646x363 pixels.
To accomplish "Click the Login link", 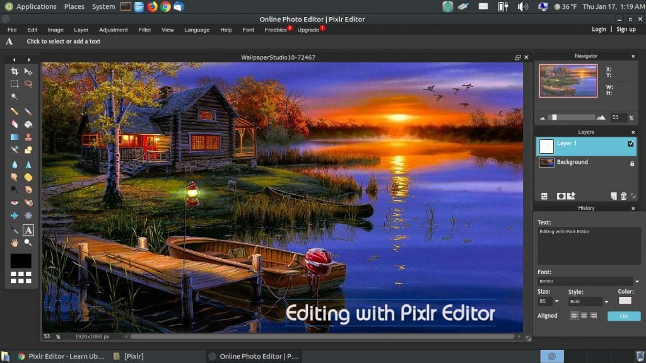I will tap(599, 29).
